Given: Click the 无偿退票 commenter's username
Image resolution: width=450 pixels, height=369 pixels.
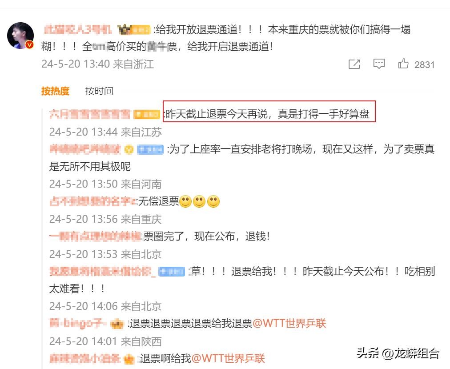Looking at the screenshot, I should point(92,201).
